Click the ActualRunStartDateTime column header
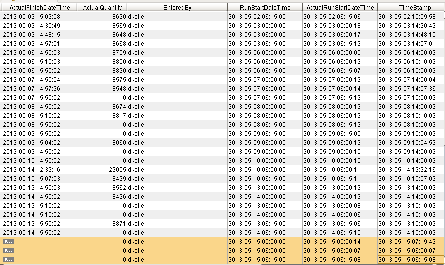 pos(340,7)
